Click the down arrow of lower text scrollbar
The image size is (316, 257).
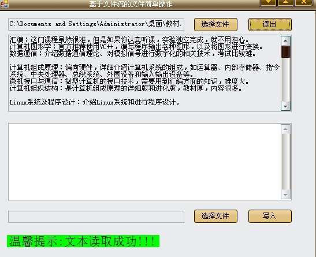pyautogui.click(x=285, y=195)
